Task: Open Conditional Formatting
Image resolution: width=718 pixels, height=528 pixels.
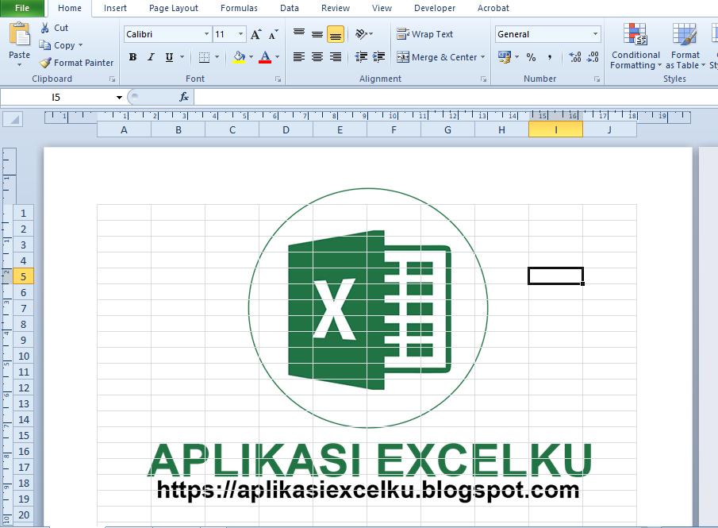Action: 635,47
